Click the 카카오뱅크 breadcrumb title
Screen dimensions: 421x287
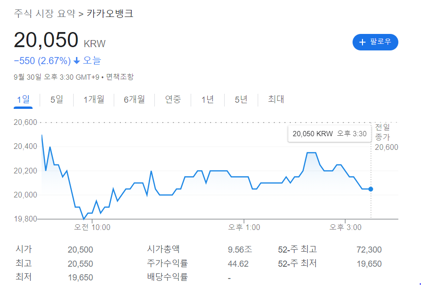pos(110,13)
